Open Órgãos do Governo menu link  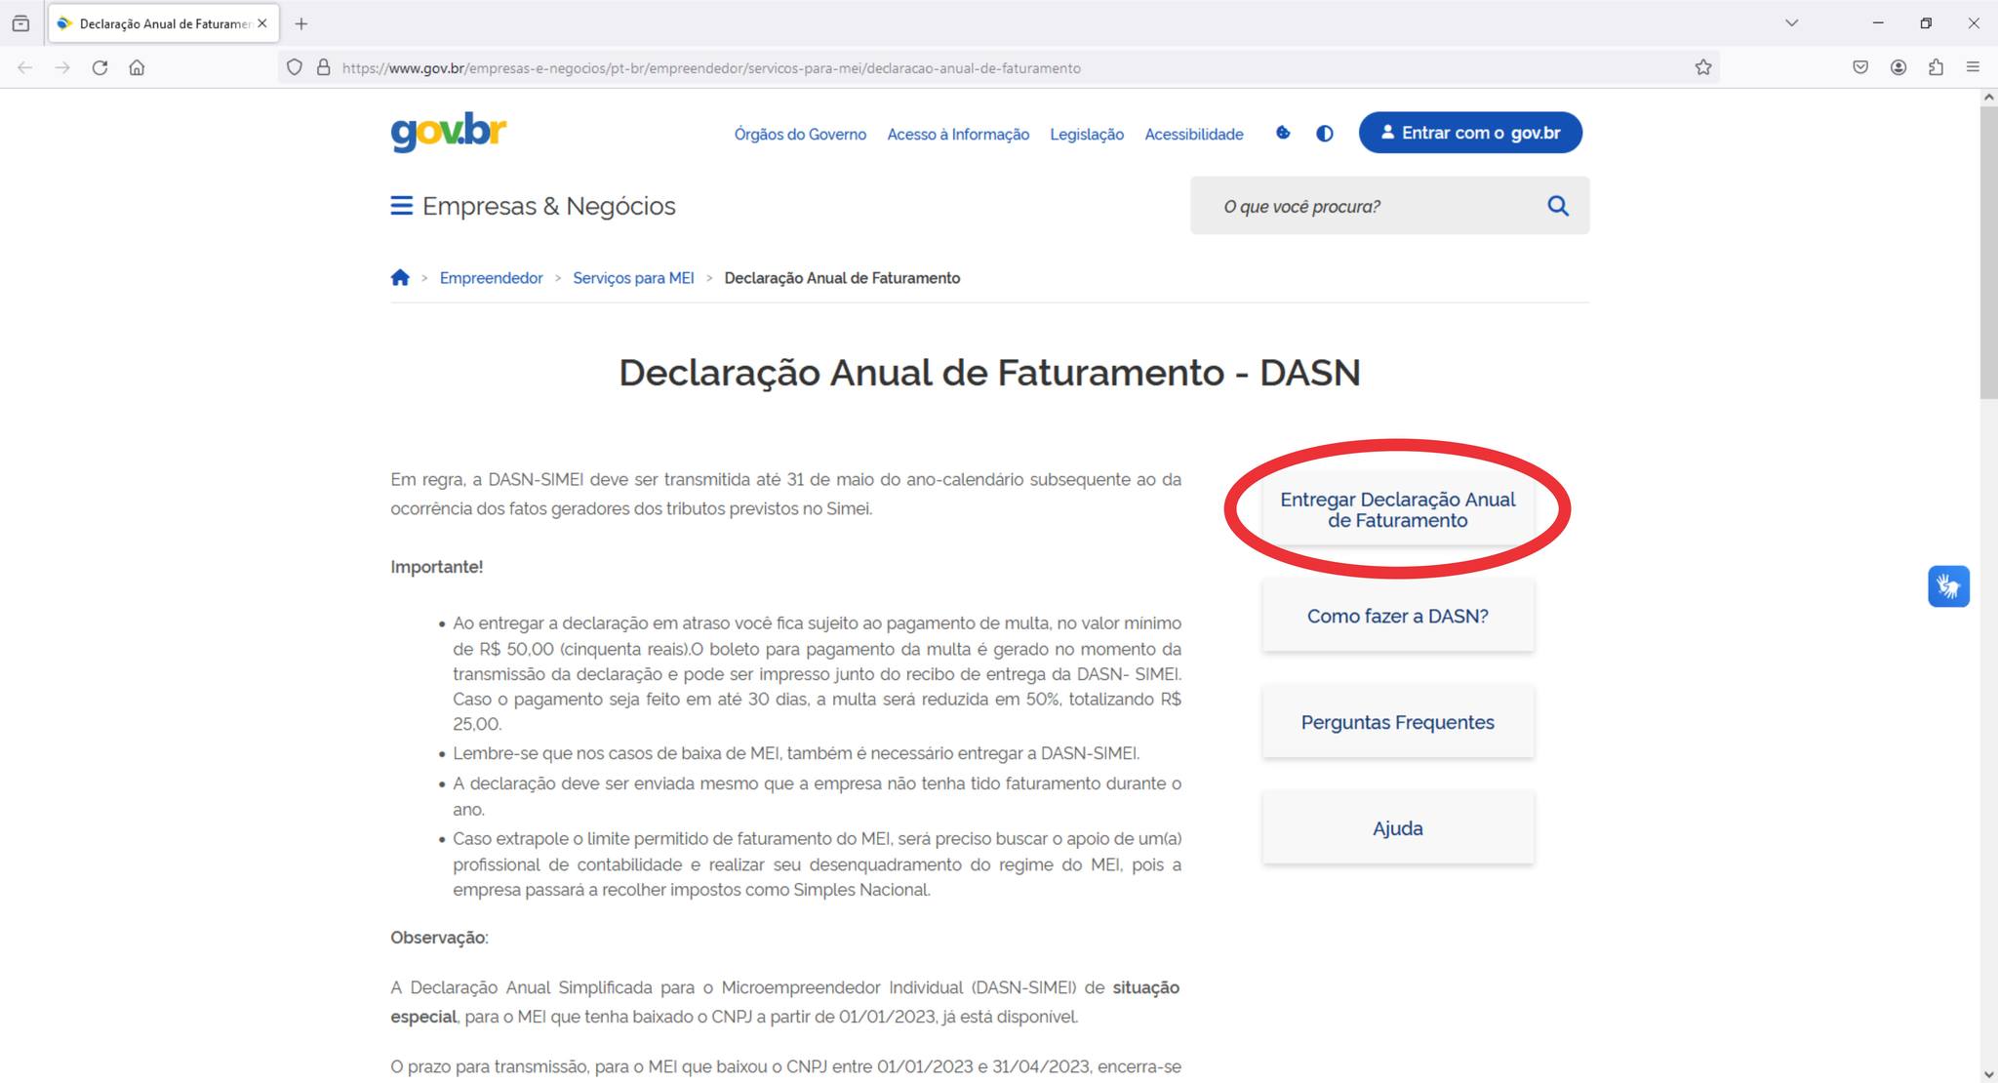click(800, 135)
